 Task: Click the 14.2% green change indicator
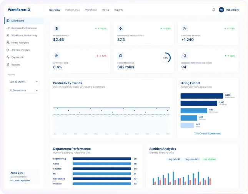coord(101,28)
